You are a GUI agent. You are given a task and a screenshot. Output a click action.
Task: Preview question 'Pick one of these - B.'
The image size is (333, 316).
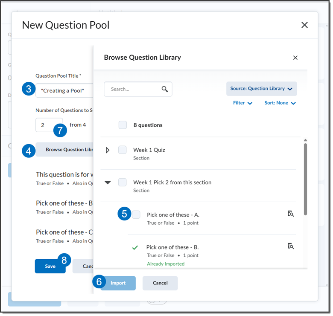tap(291, 246)
